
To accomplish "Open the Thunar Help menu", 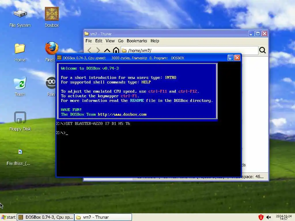I will 155,41.
